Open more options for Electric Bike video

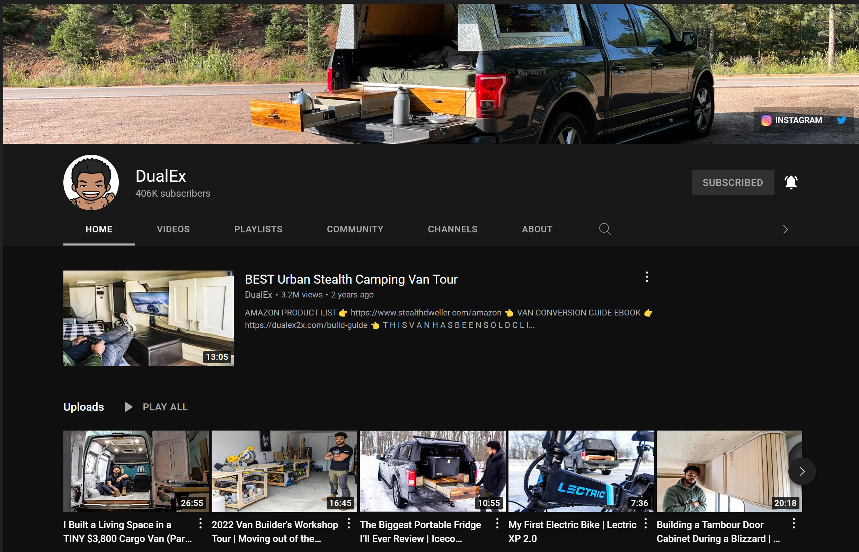click(645, 524)
